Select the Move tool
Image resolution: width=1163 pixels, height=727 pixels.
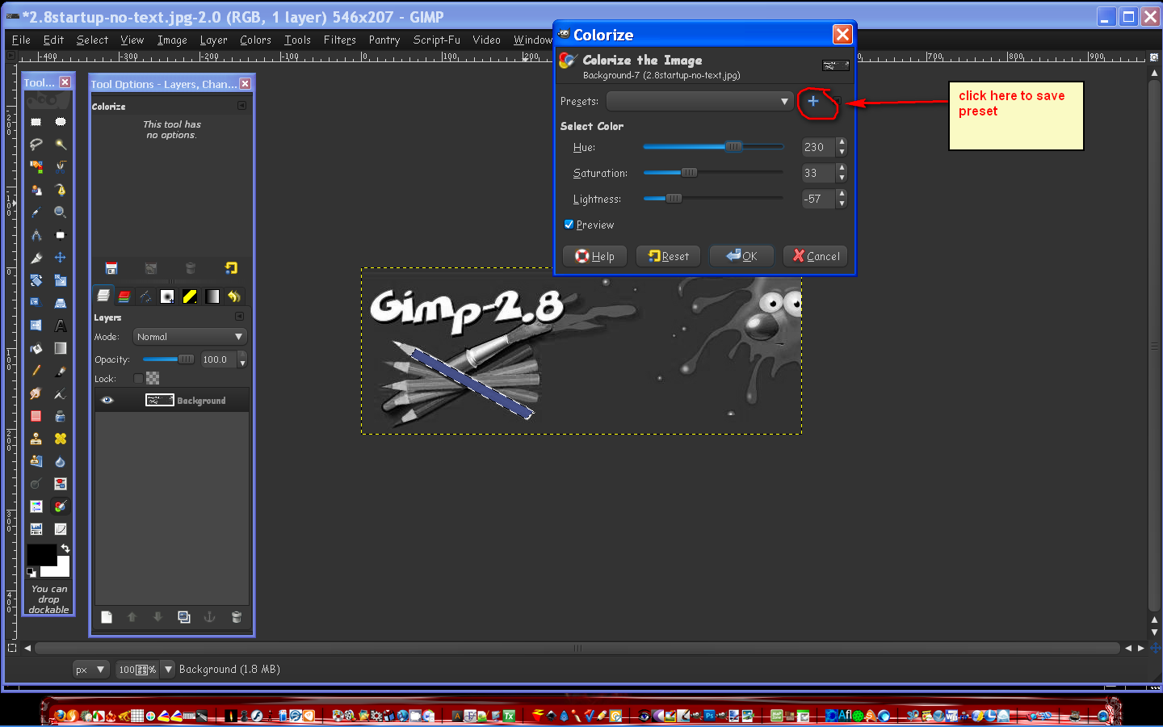61,258
